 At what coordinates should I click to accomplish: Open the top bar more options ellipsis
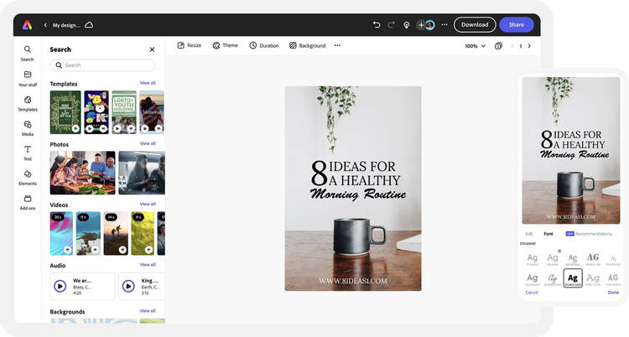point(444,25)
